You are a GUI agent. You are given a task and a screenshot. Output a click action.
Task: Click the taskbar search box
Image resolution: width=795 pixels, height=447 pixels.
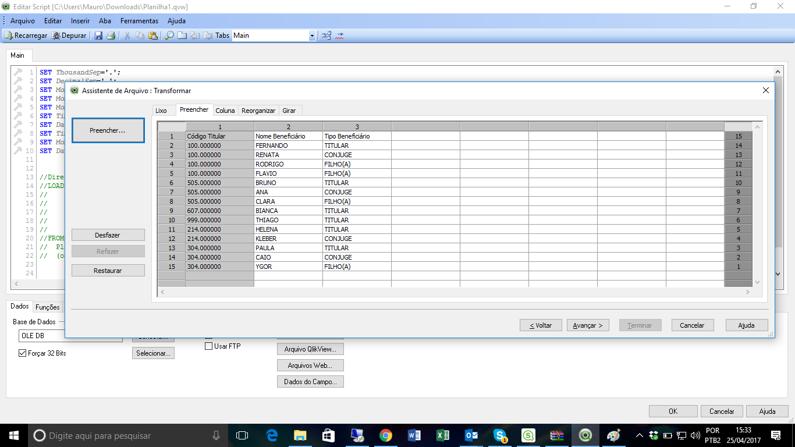pyautogui.click(x=128, y=435)
